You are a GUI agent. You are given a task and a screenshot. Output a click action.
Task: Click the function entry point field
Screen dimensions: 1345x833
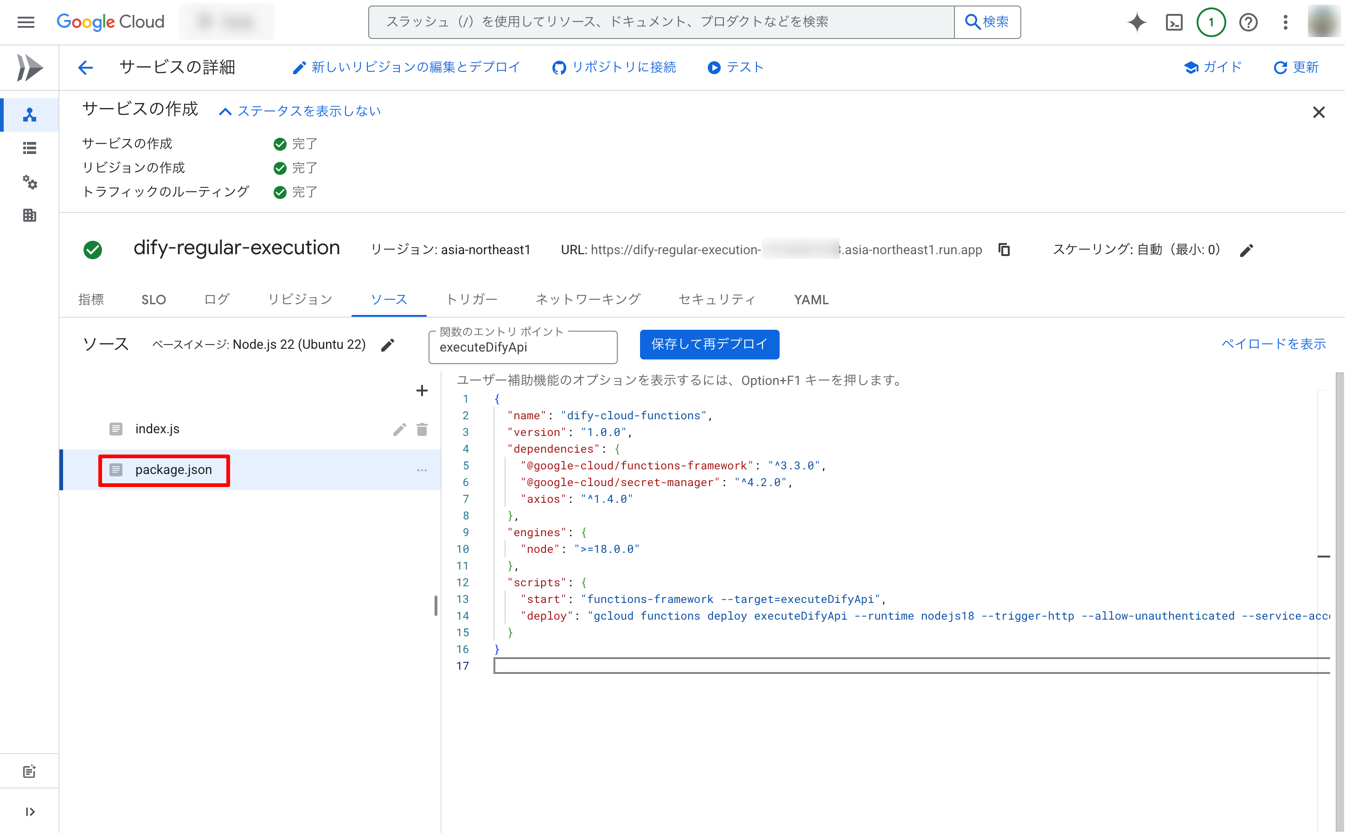pyautogui.click(x=522, y=348)
